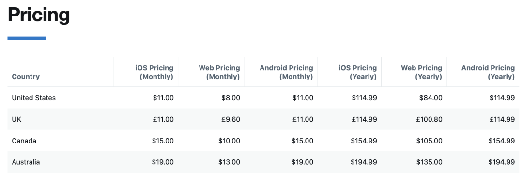Screen dimensions: 523x175
Task: Select the Australia row label
Action: pos(26,162)
